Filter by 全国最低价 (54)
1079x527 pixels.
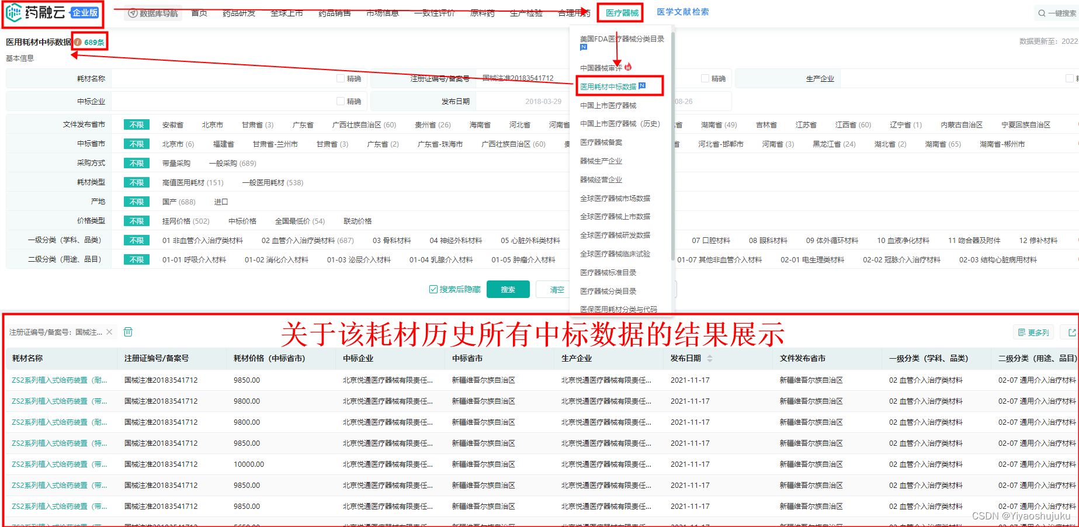pyautogui.click(x=300, y=221)
